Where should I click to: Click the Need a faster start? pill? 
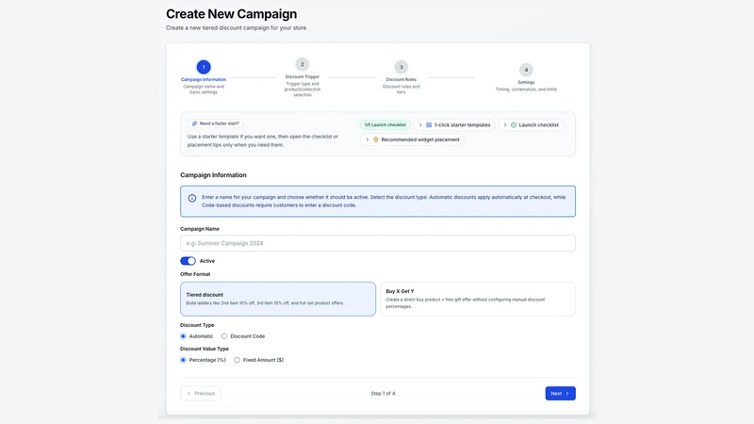point(216,123)
